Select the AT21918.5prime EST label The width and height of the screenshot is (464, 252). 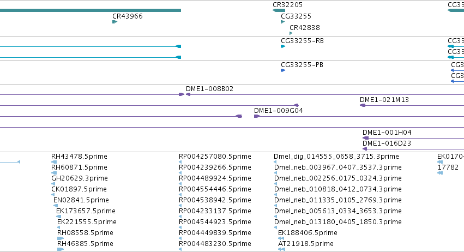306,244
